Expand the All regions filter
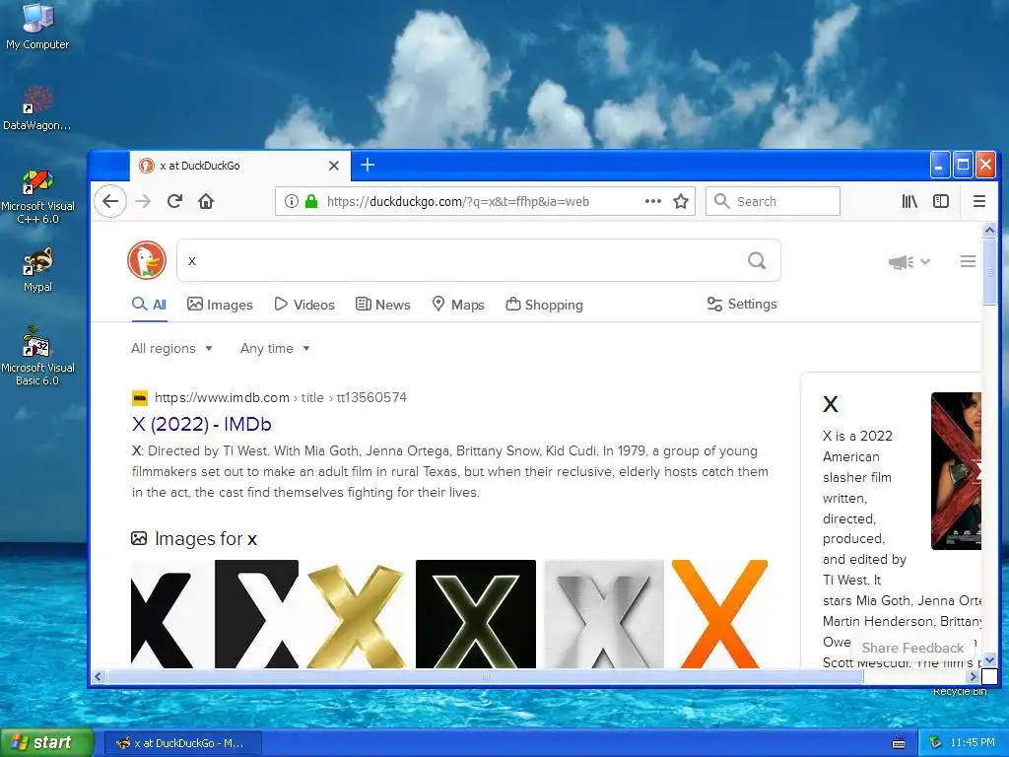The image size is (1009, 757). (171, 348)
